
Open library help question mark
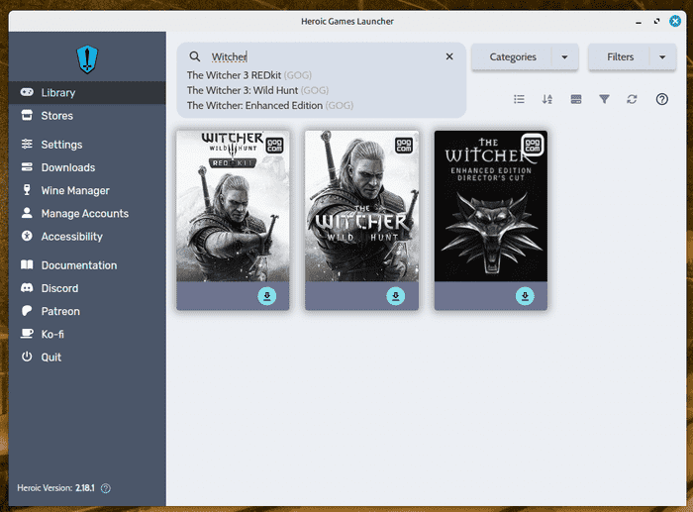[661, 99]
